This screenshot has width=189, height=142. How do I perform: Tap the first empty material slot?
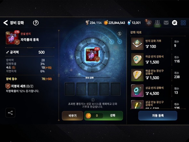pyautogui.click(x=70, y=89)
